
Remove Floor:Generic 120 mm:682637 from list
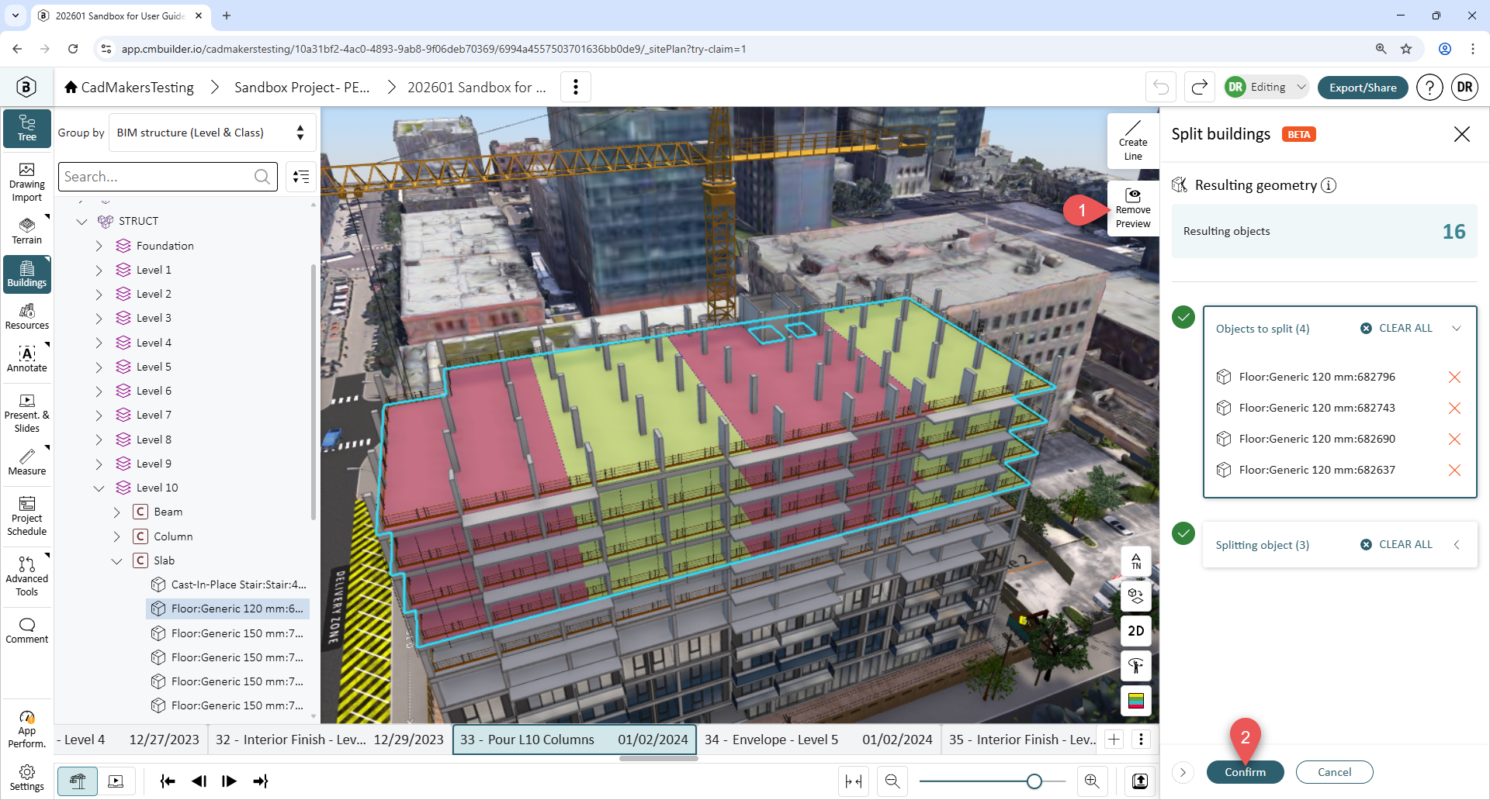[1454, 470]
